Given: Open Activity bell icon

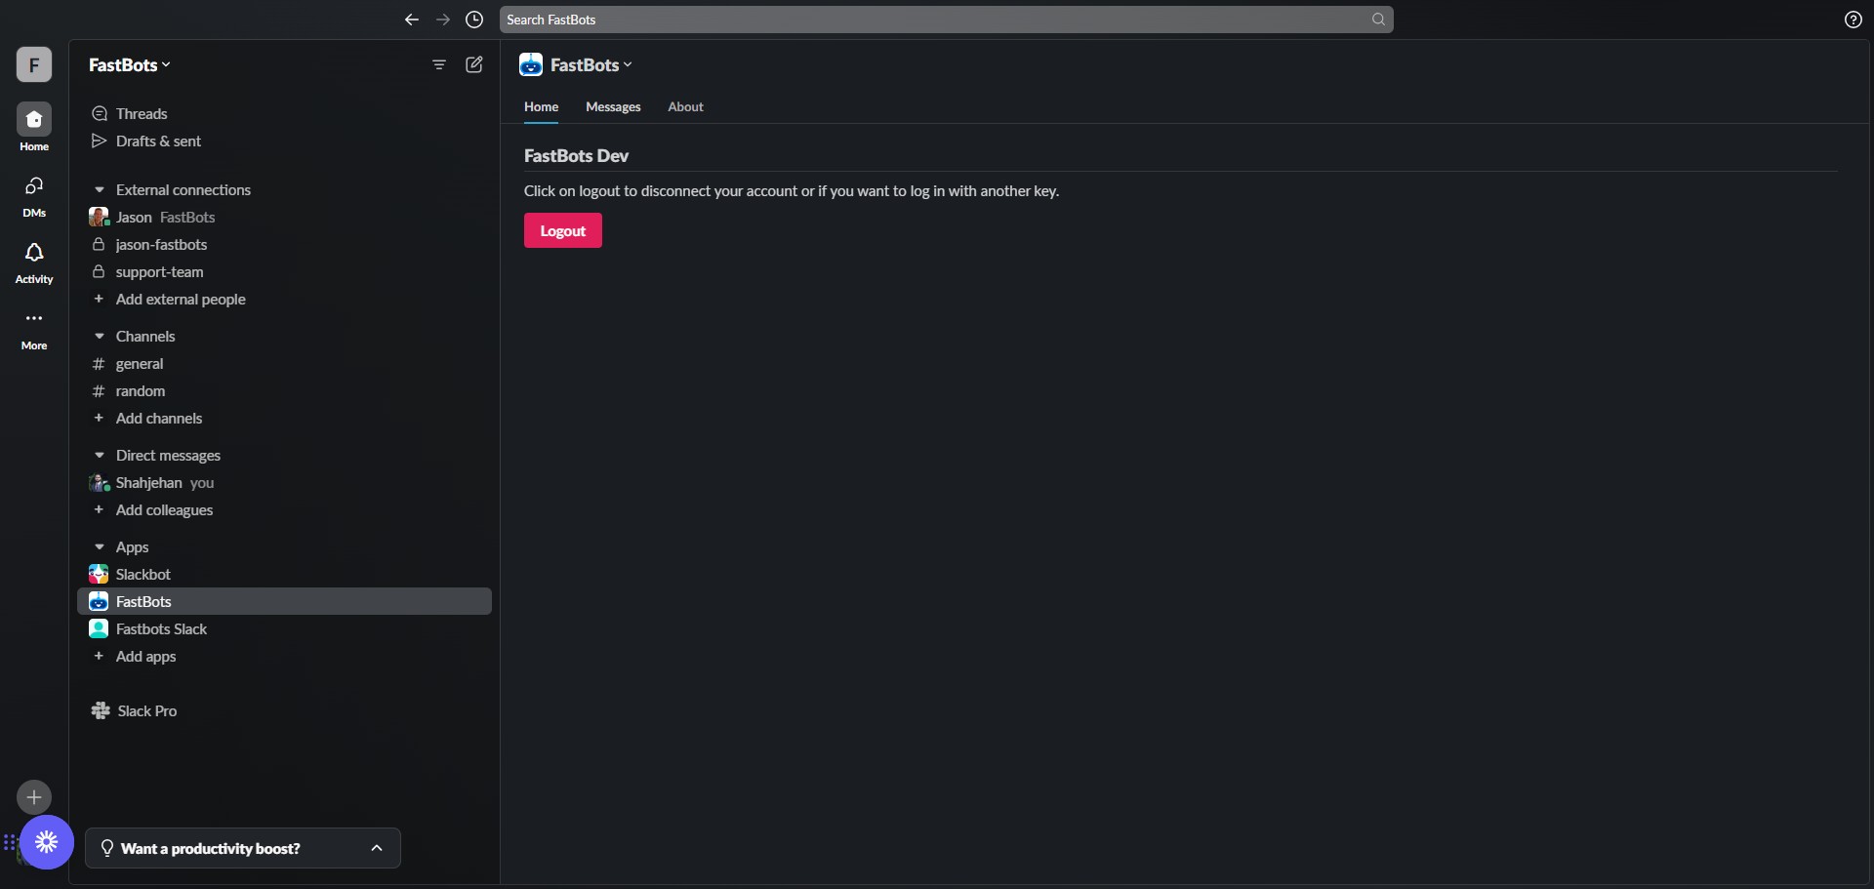Looking at the screenshot, I should (x=34, y=263).
